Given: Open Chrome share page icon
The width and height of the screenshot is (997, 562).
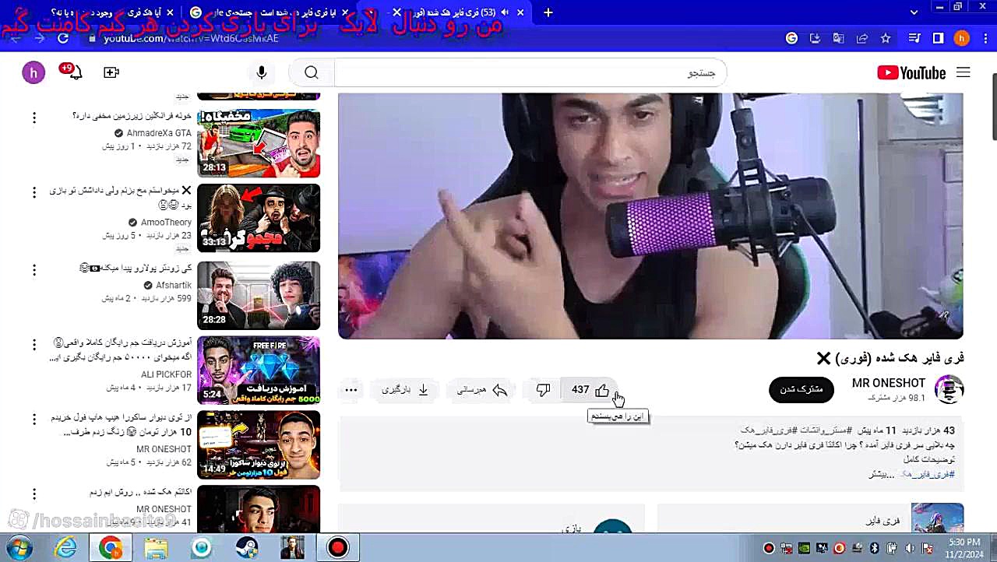Looking at the screenshot, I should point(862,38).
